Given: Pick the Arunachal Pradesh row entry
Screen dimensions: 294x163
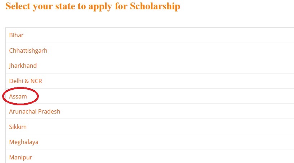Looking at the screenshot, I should [150, 111].
